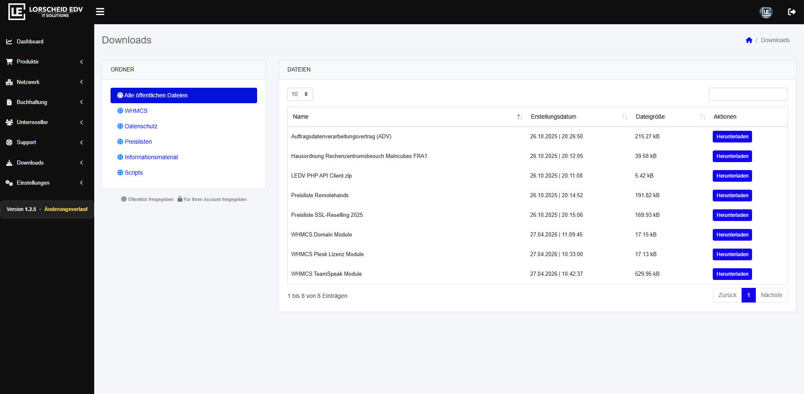Image resolution: width=804 pixels, height=394 pixels.
Task: Click the logout icon
Action: click(791, 12)
